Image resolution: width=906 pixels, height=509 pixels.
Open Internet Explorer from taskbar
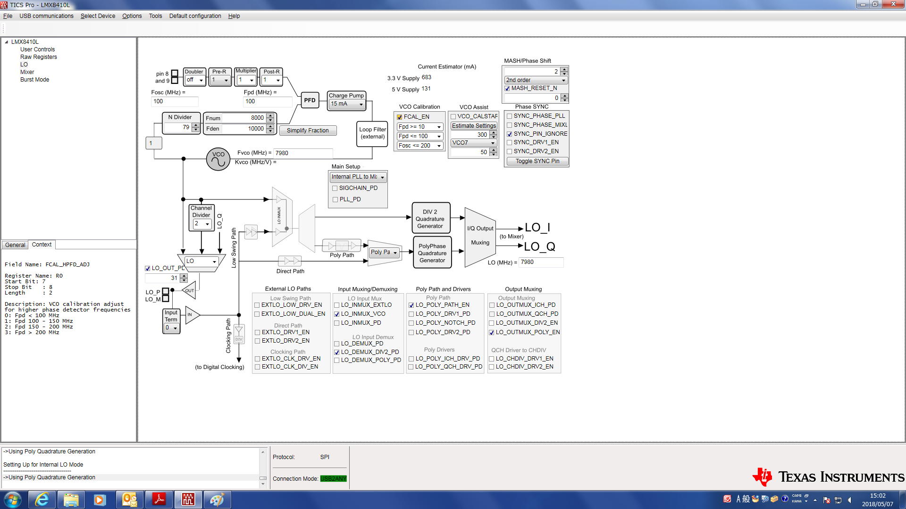(42, 500)
